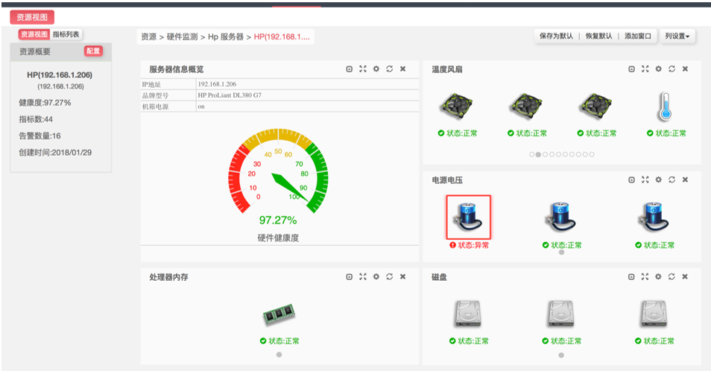Click the red 配置 button
711x371 pixels.
tap(93, 51)
